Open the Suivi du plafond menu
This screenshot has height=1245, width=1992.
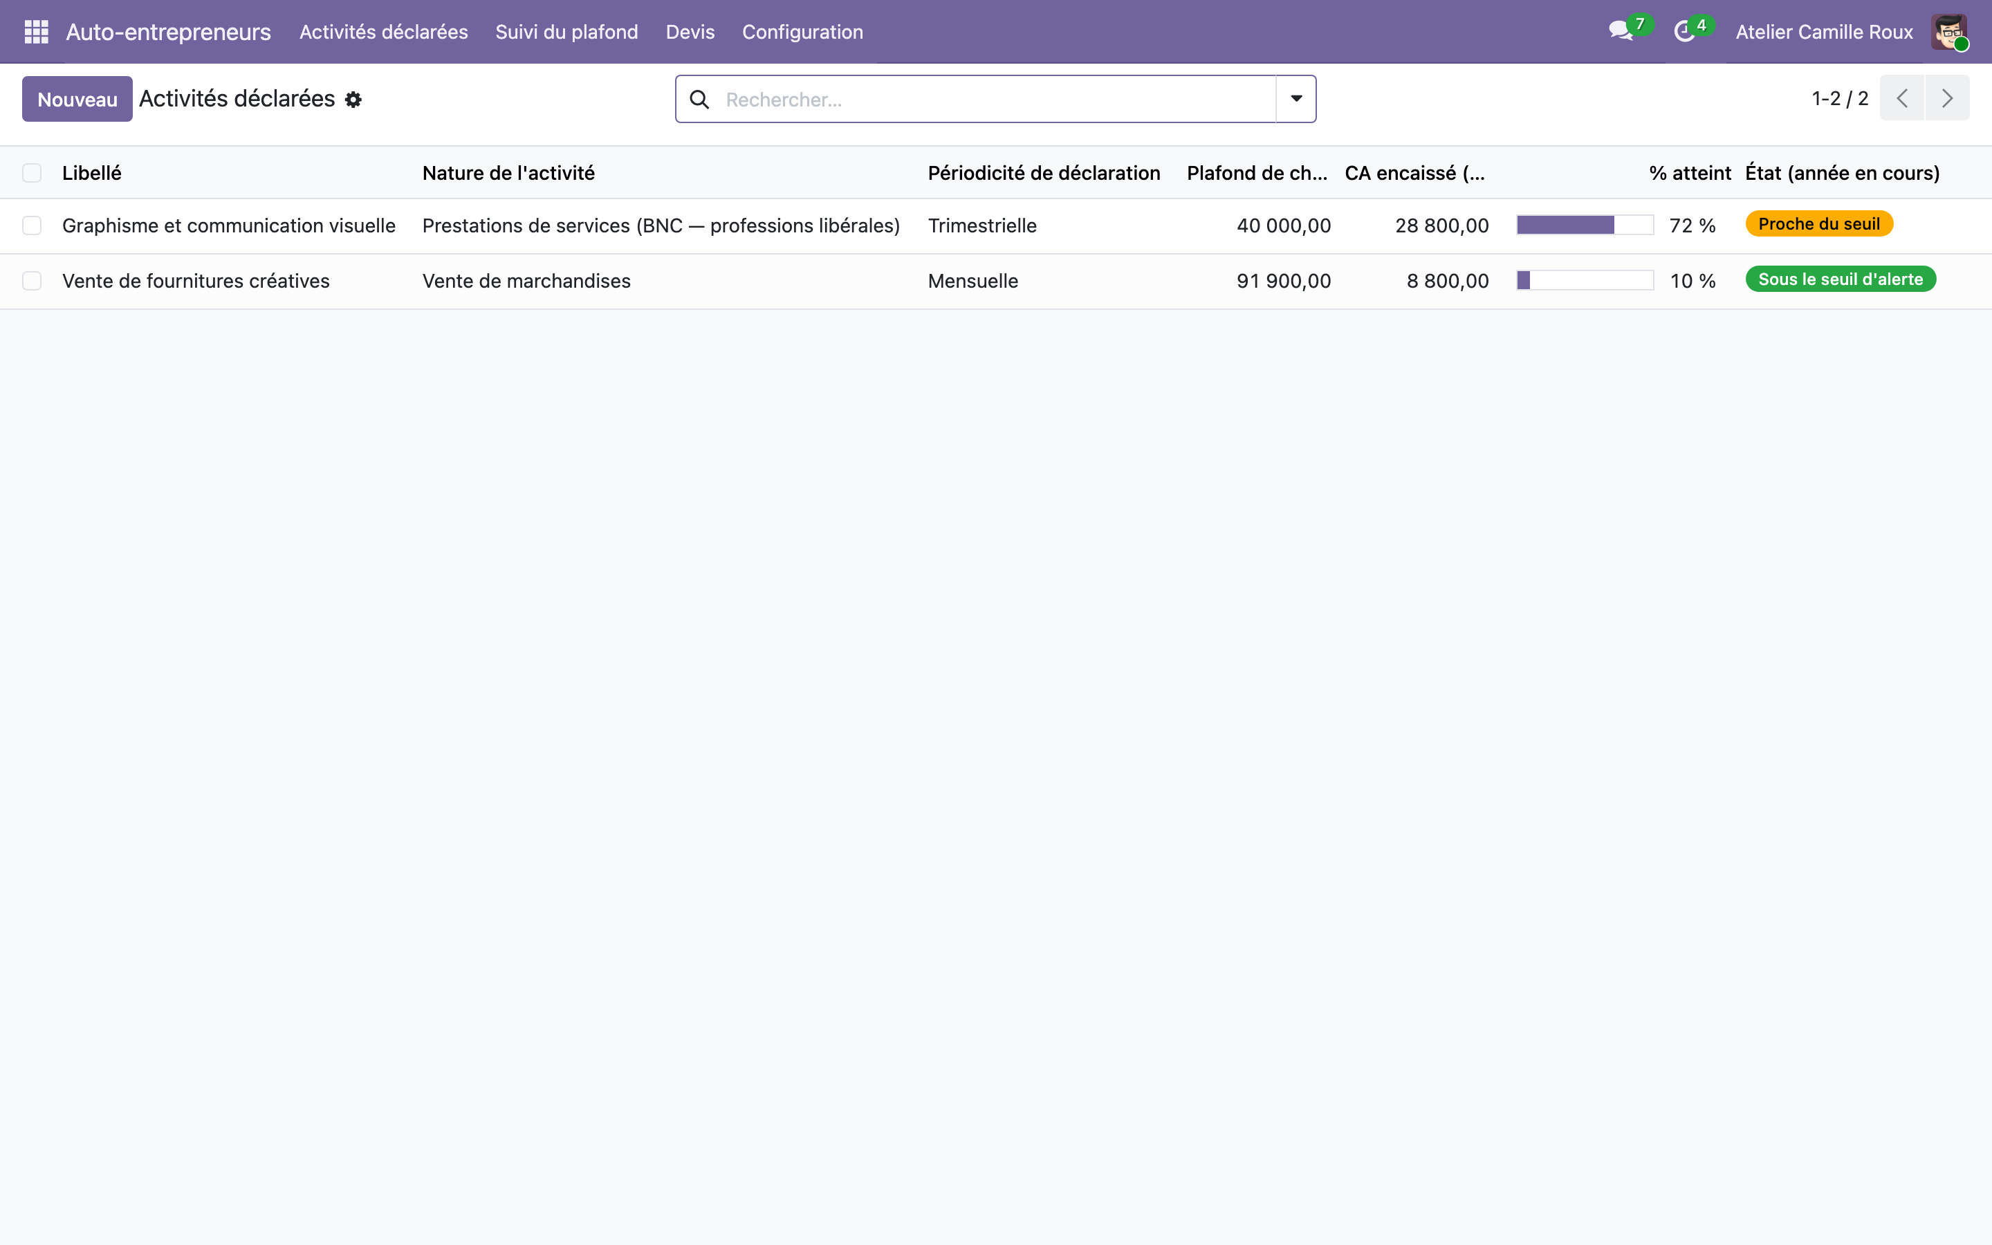tap(566, 32)
